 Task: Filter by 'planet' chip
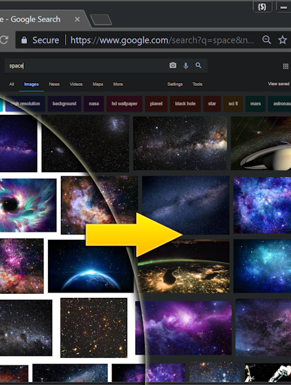[156, 103]
